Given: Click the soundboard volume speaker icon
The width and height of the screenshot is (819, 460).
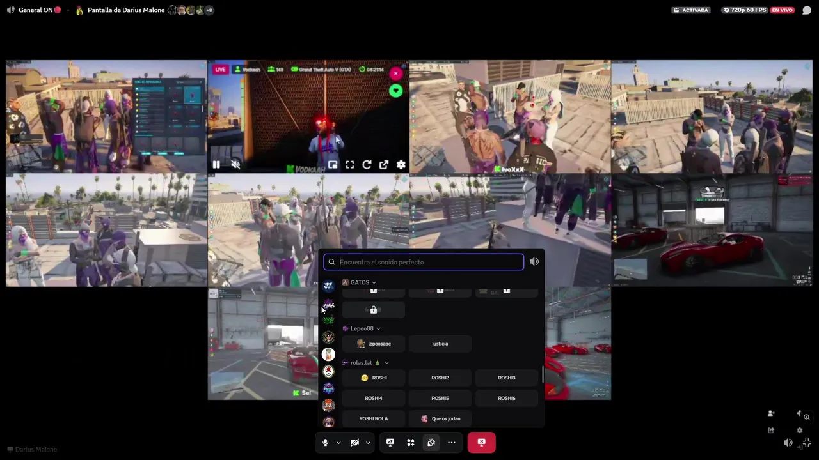Looking at the screenshot, I should tap(534, 262).
